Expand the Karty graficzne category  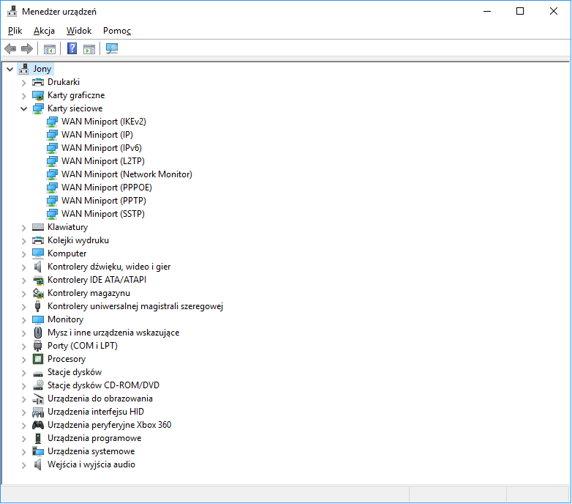click(x=23, y=96)
